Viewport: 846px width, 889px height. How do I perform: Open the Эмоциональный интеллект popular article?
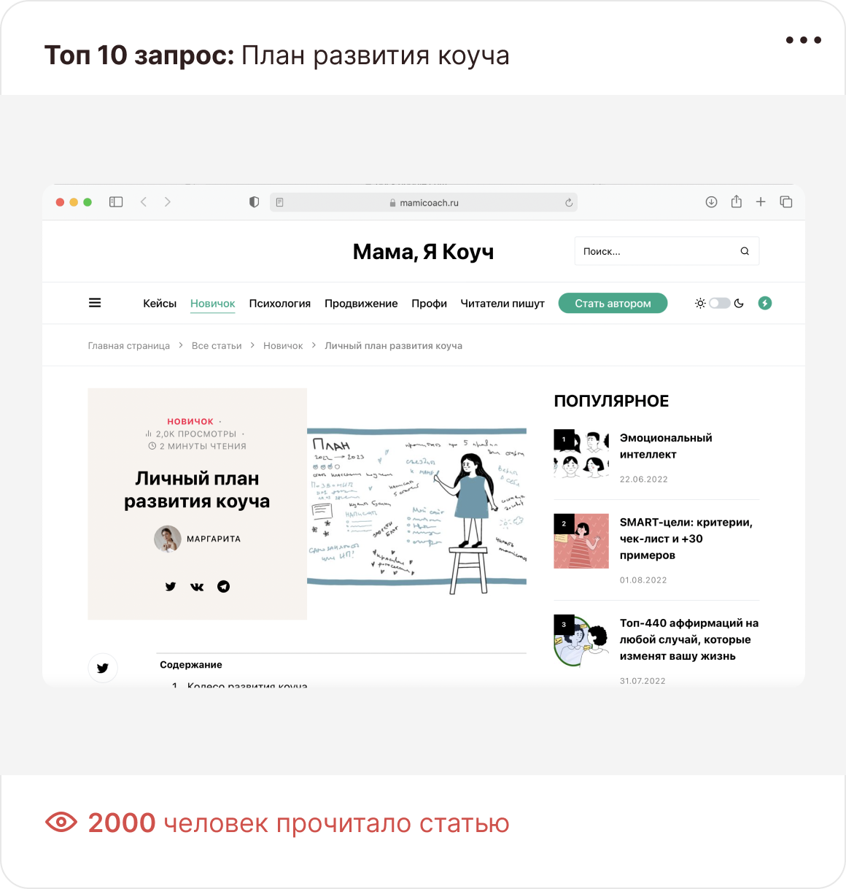coord(666,446)
